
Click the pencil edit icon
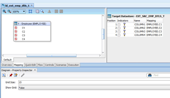pyautogui.click(x=23, y=75)
